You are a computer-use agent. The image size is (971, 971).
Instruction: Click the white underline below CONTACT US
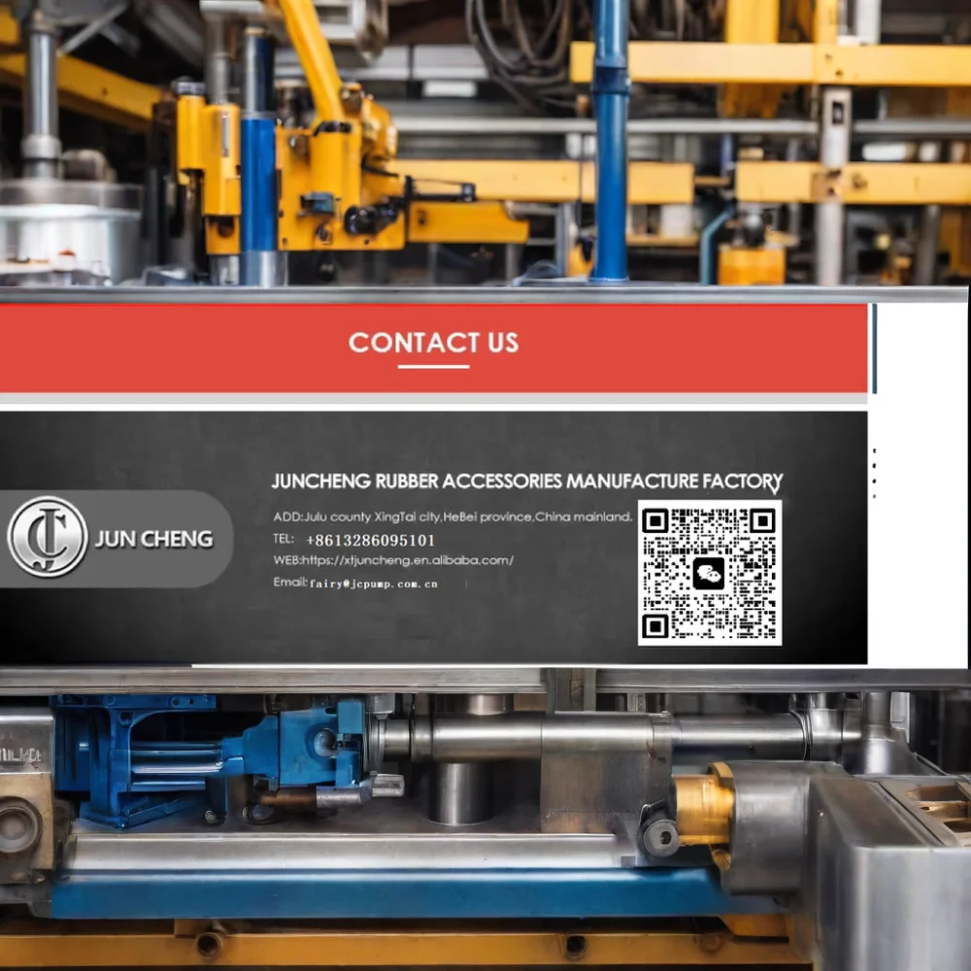click(433, 366)
